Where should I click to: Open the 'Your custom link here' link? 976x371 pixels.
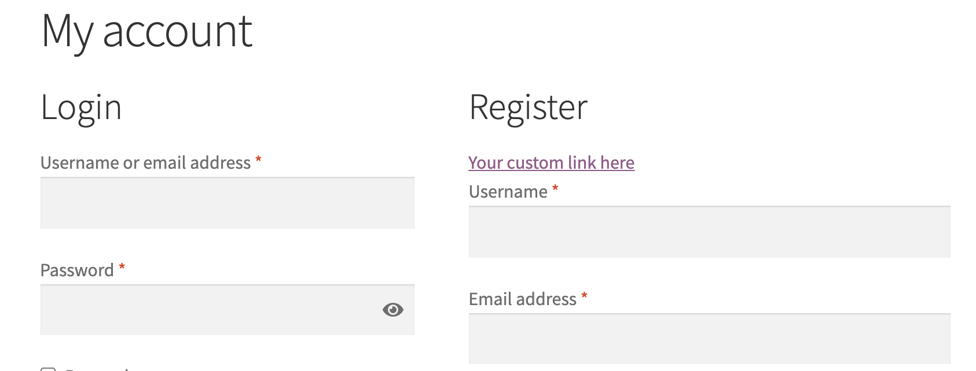[551, 163]
